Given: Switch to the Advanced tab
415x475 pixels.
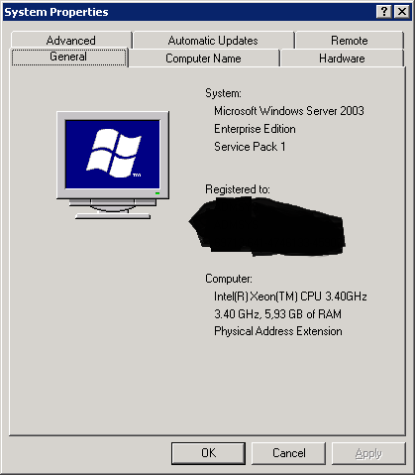Looking at the screenshot, I should tap(71, 41).
